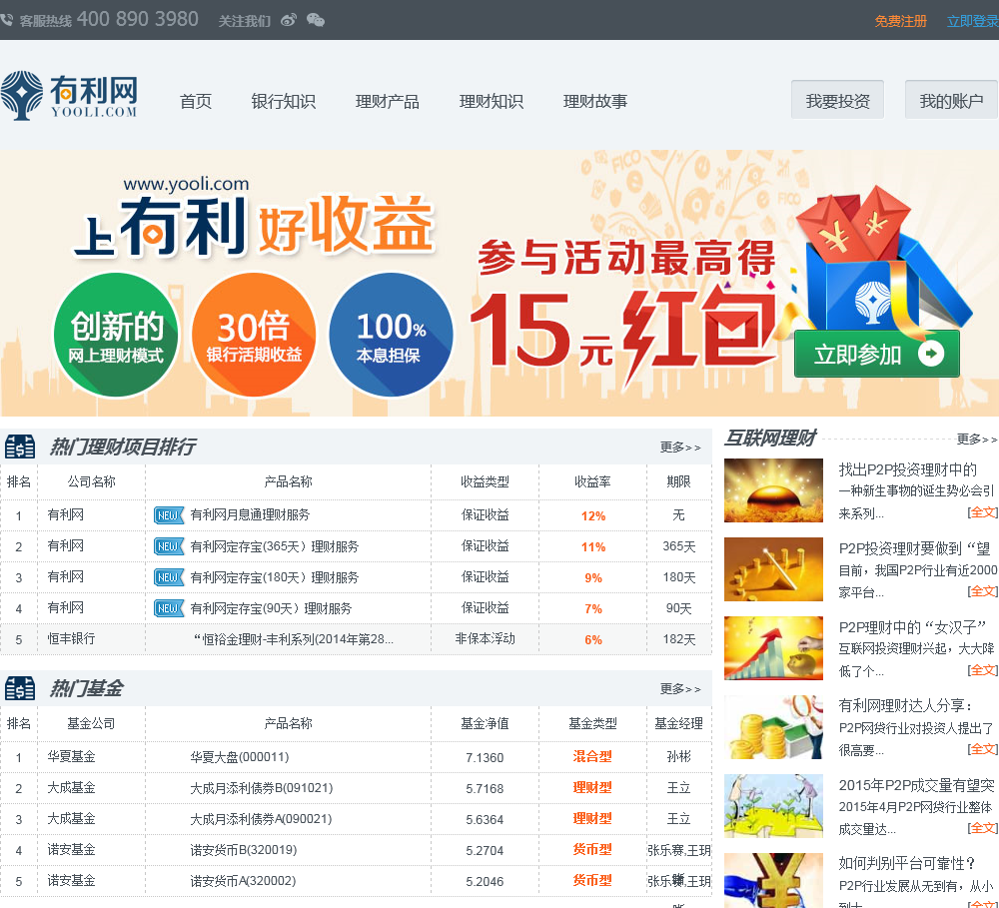Click fund manager 孙彬

pos(678,757)
